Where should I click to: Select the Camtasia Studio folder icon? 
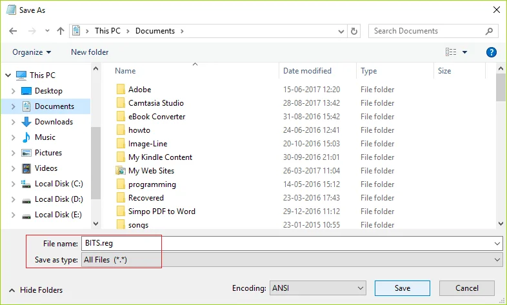click(121, 103)
